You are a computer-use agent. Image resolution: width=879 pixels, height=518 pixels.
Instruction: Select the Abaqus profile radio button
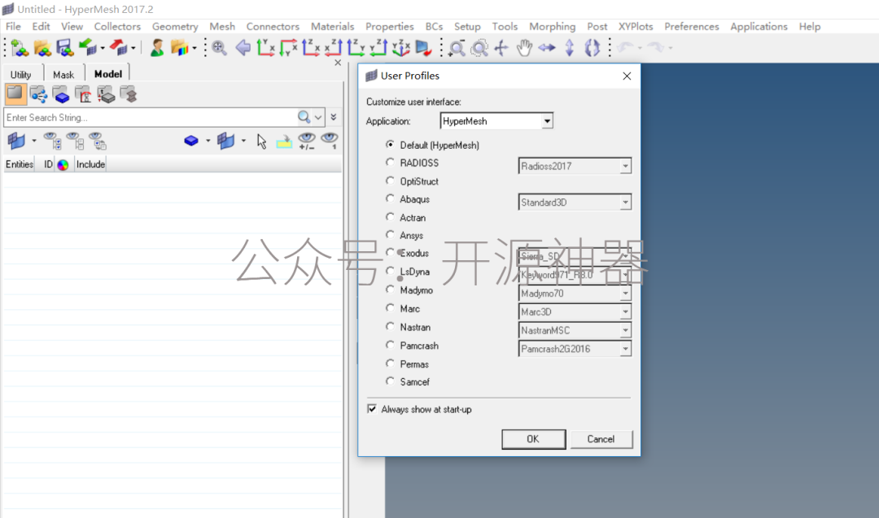390,198
